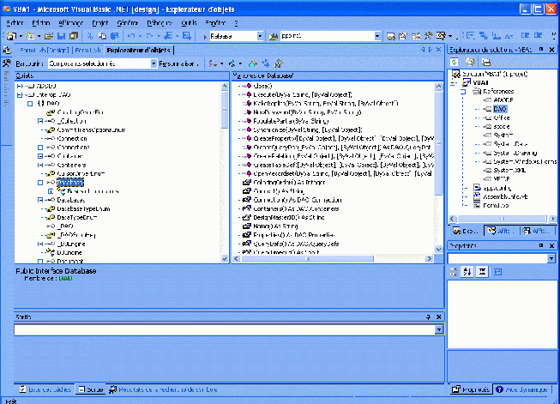
Task: Toggle Alphabetical sort in Properties panel
Action: (467, 272)
